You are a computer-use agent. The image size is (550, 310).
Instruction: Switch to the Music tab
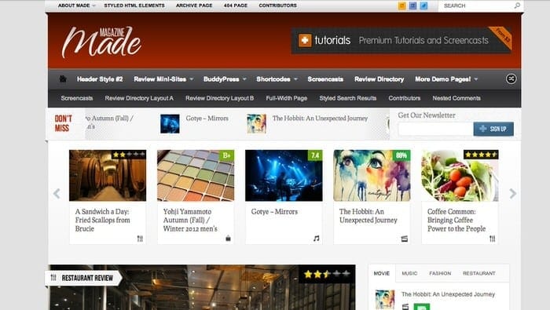point(409,273)
